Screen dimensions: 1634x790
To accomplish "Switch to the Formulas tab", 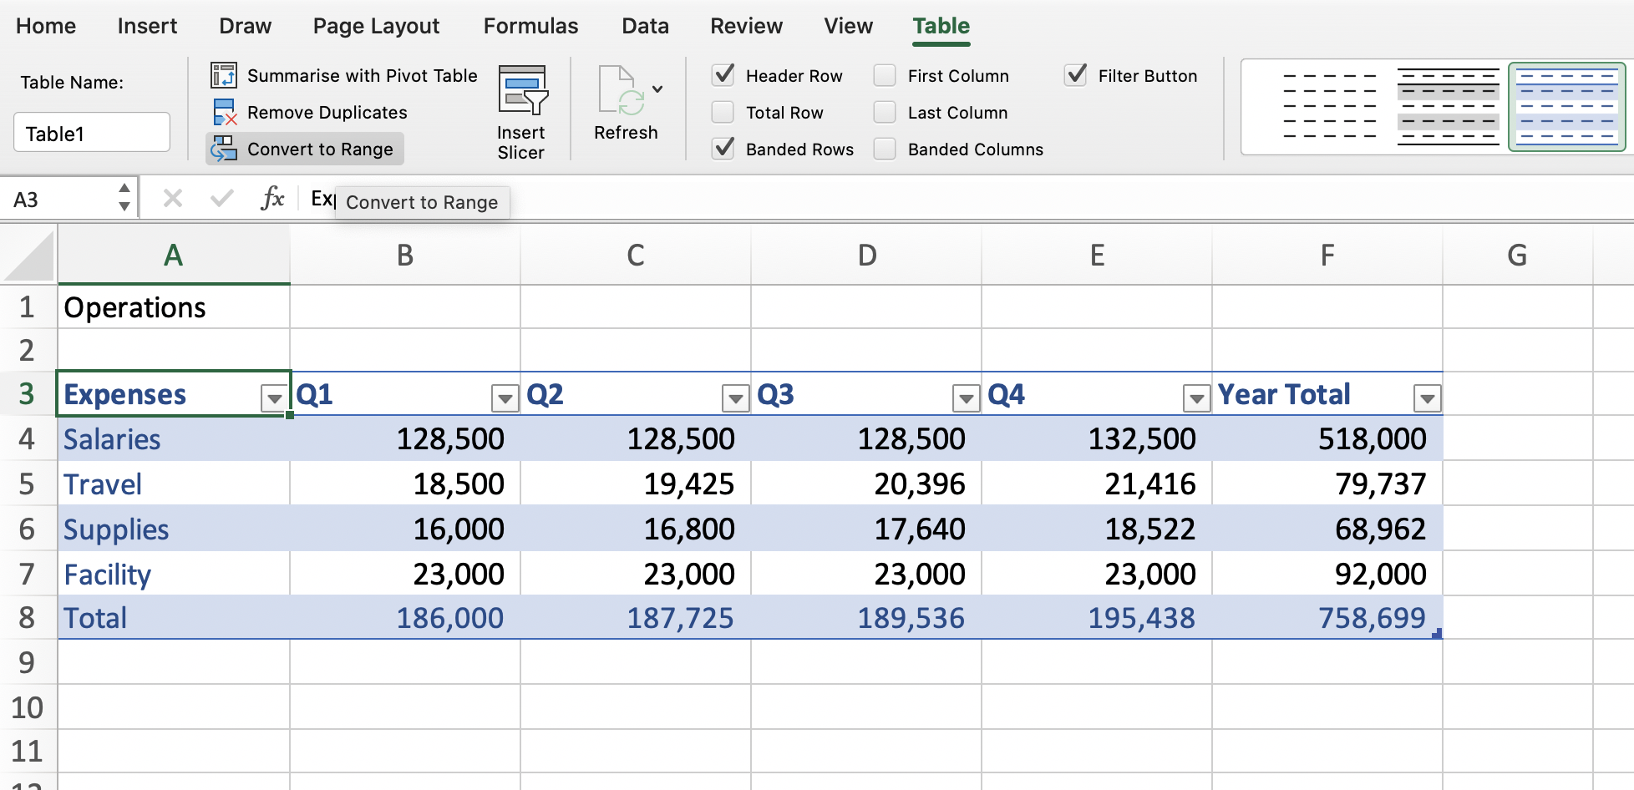I will [x=530, y=26].
